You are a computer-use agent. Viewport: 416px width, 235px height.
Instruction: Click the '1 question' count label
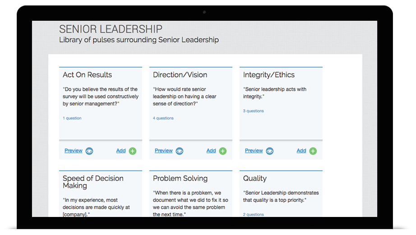click(x=72, y=118)
